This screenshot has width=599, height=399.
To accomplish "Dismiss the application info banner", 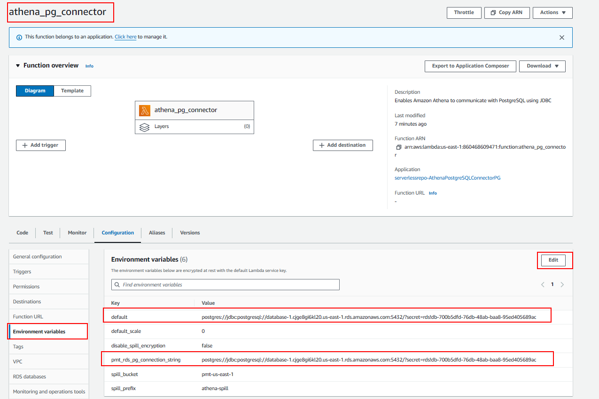I will click(562, 38).
